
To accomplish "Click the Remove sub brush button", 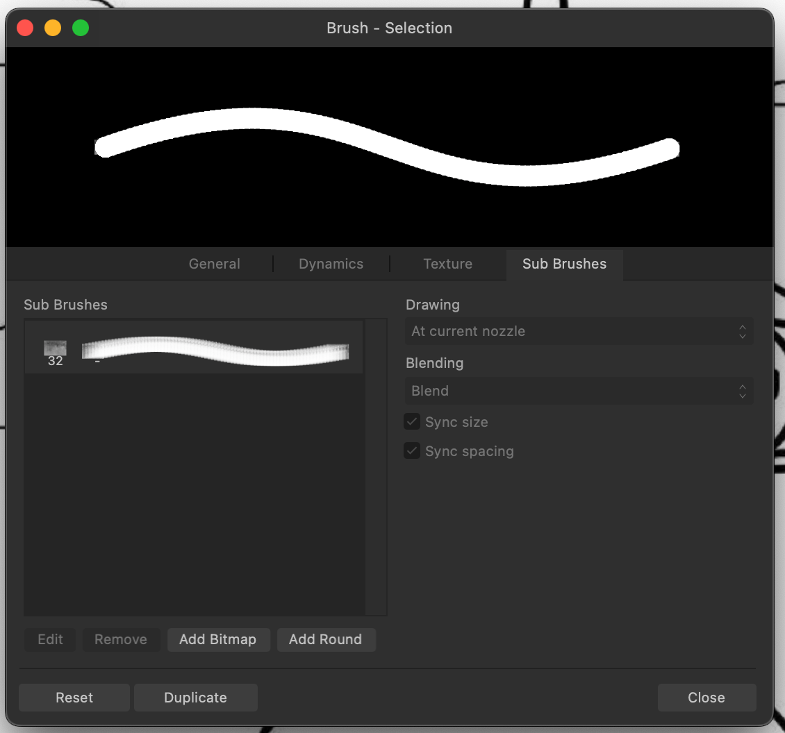I will click(x=121, y=639).
